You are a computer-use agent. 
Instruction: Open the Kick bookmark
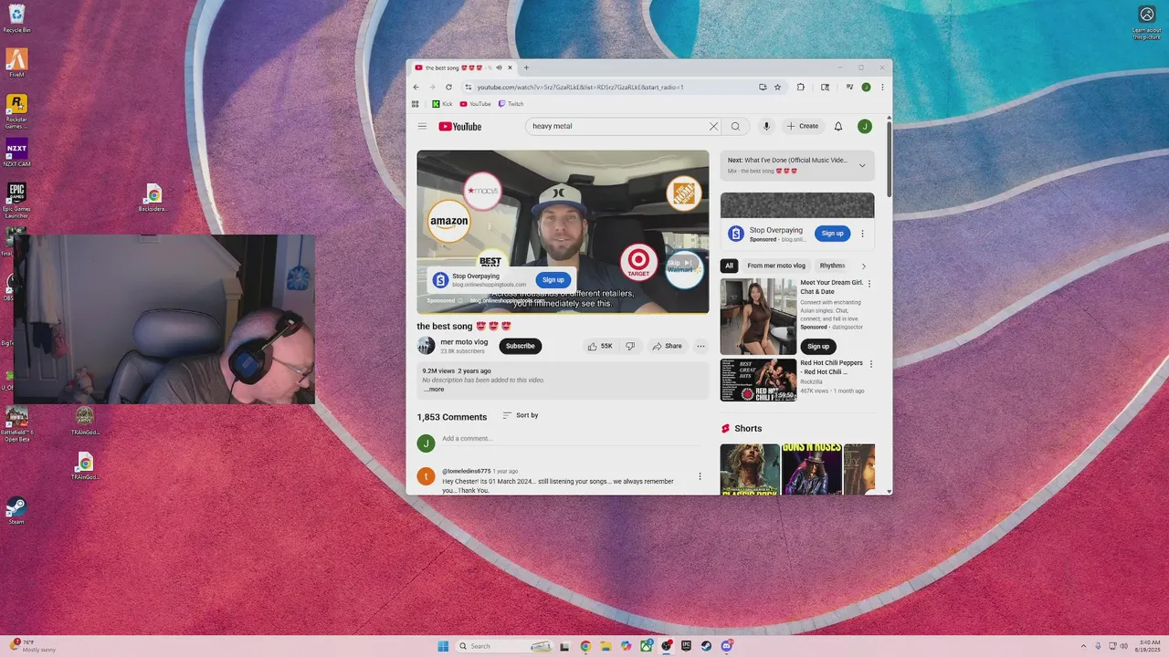(442, 104)
